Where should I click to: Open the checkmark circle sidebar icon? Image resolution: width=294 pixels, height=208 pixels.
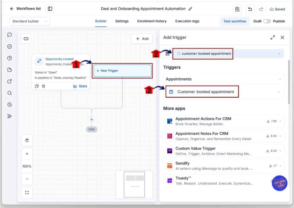pos(9,46)
